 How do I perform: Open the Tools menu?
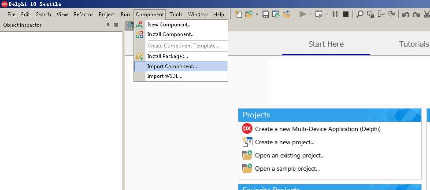[176, 14]
